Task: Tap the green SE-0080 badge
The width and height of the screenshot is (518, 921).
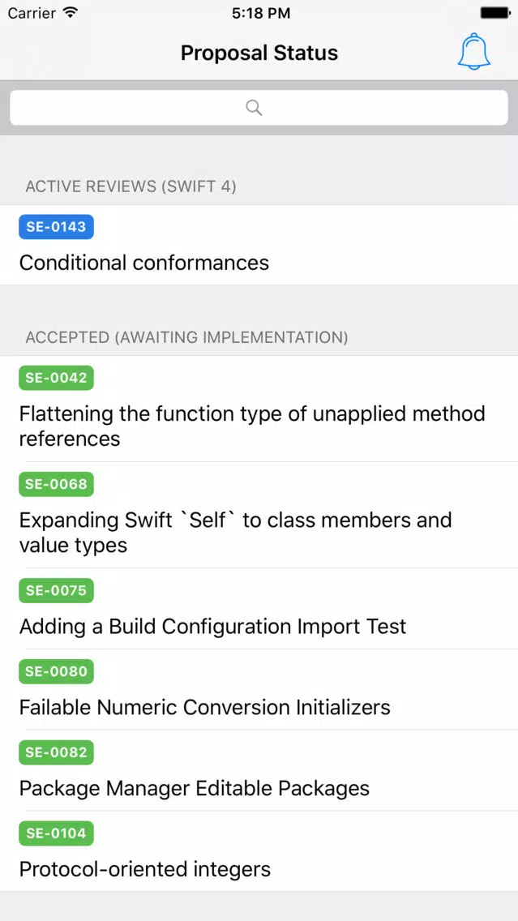Action: click(x=57, y=671)
